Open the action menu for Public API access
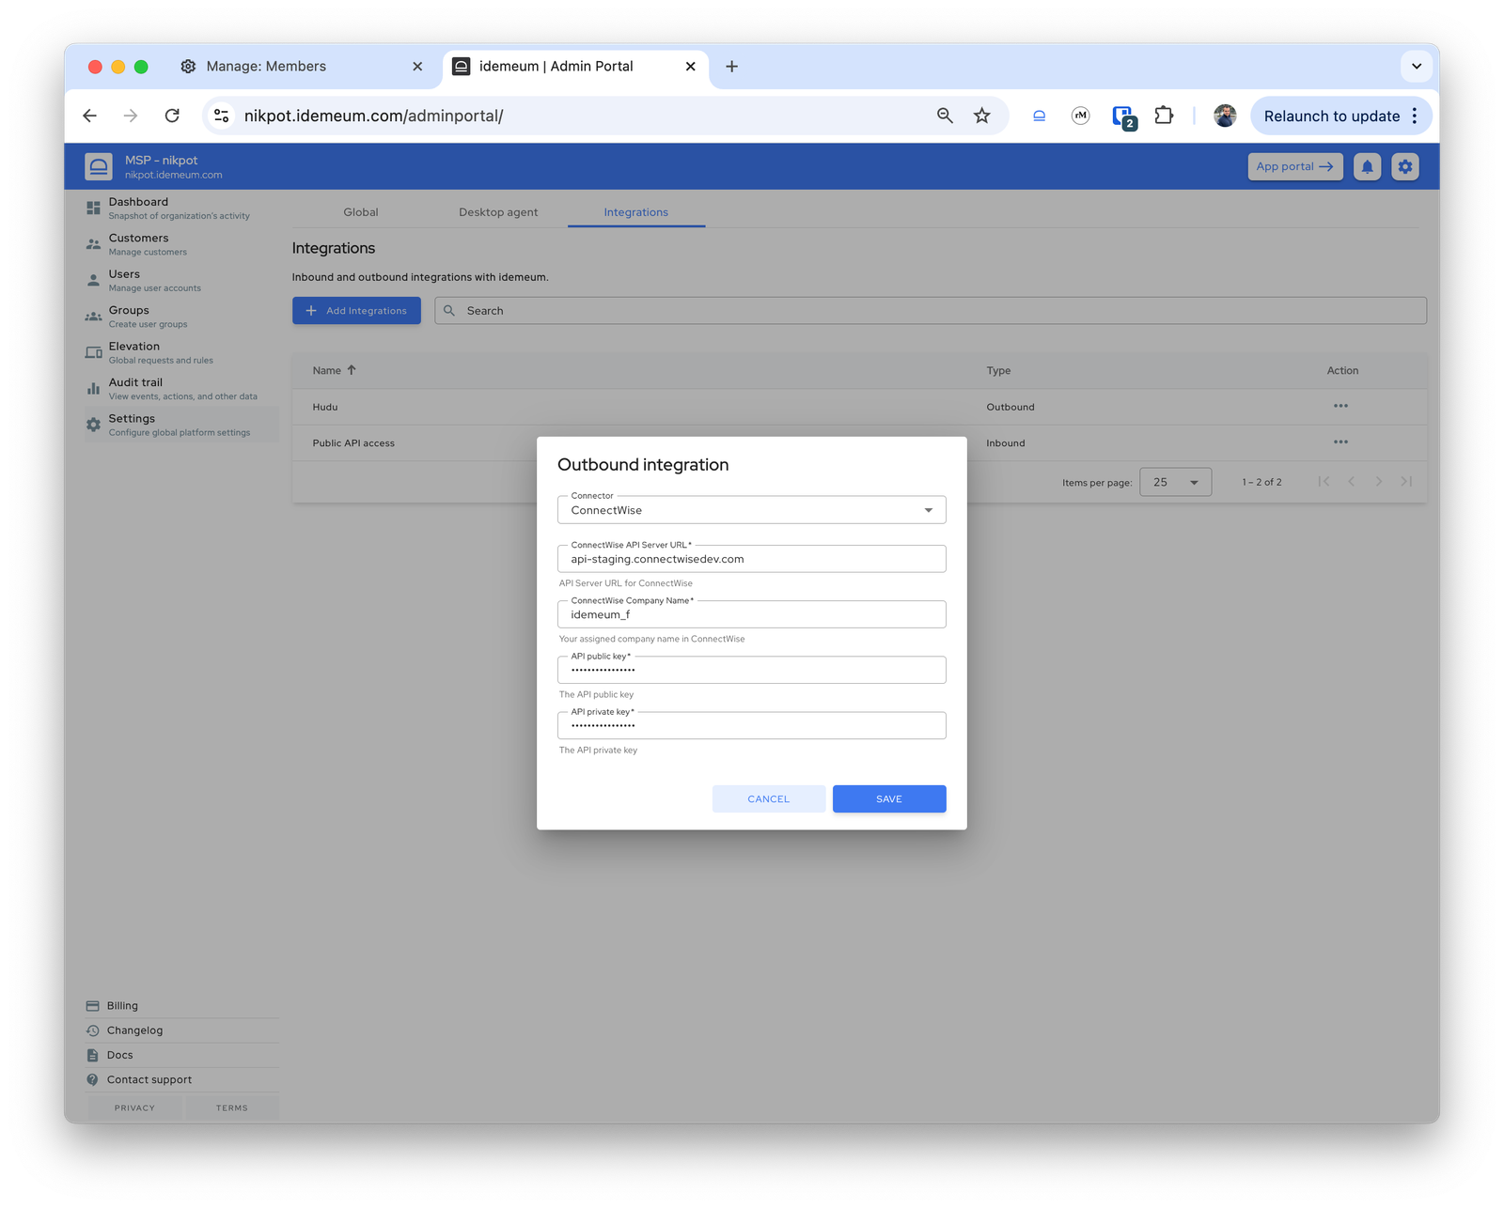Screen dimensions: 1504x1208 (x=1340, y=441)
